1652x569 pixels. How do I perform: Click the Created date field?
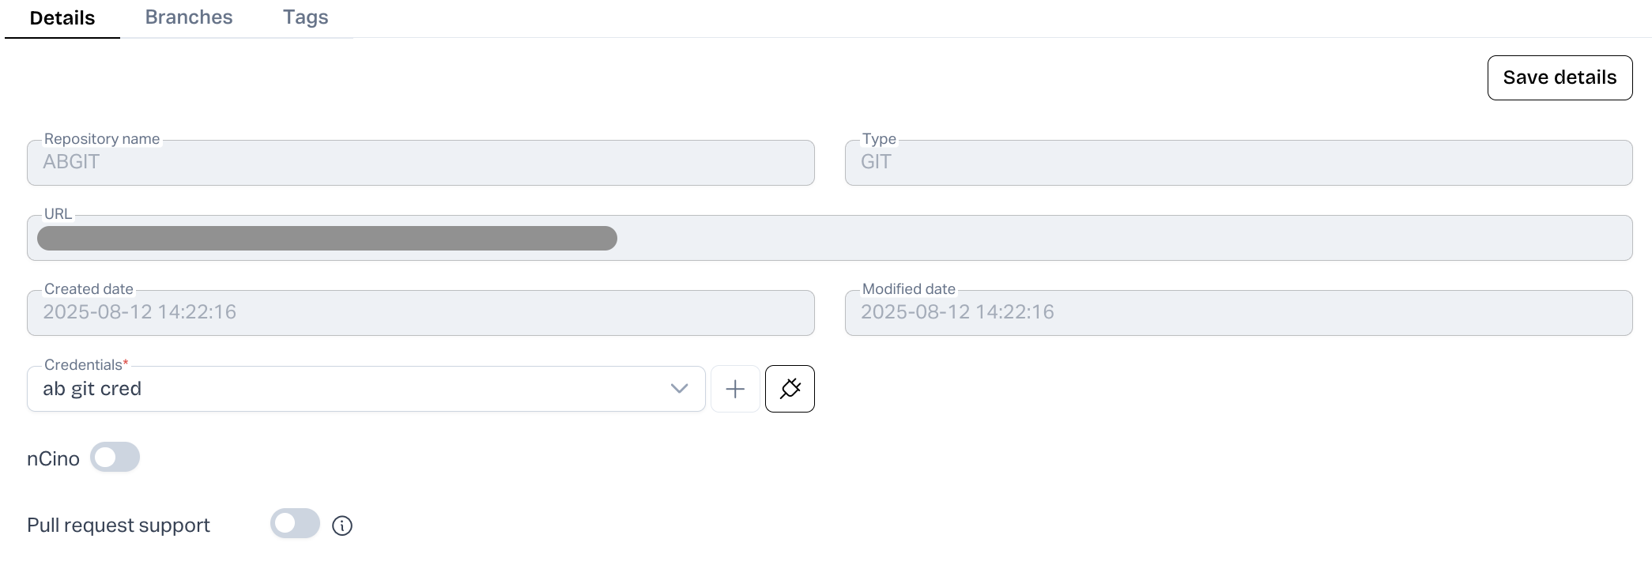(x=421, y=313)
